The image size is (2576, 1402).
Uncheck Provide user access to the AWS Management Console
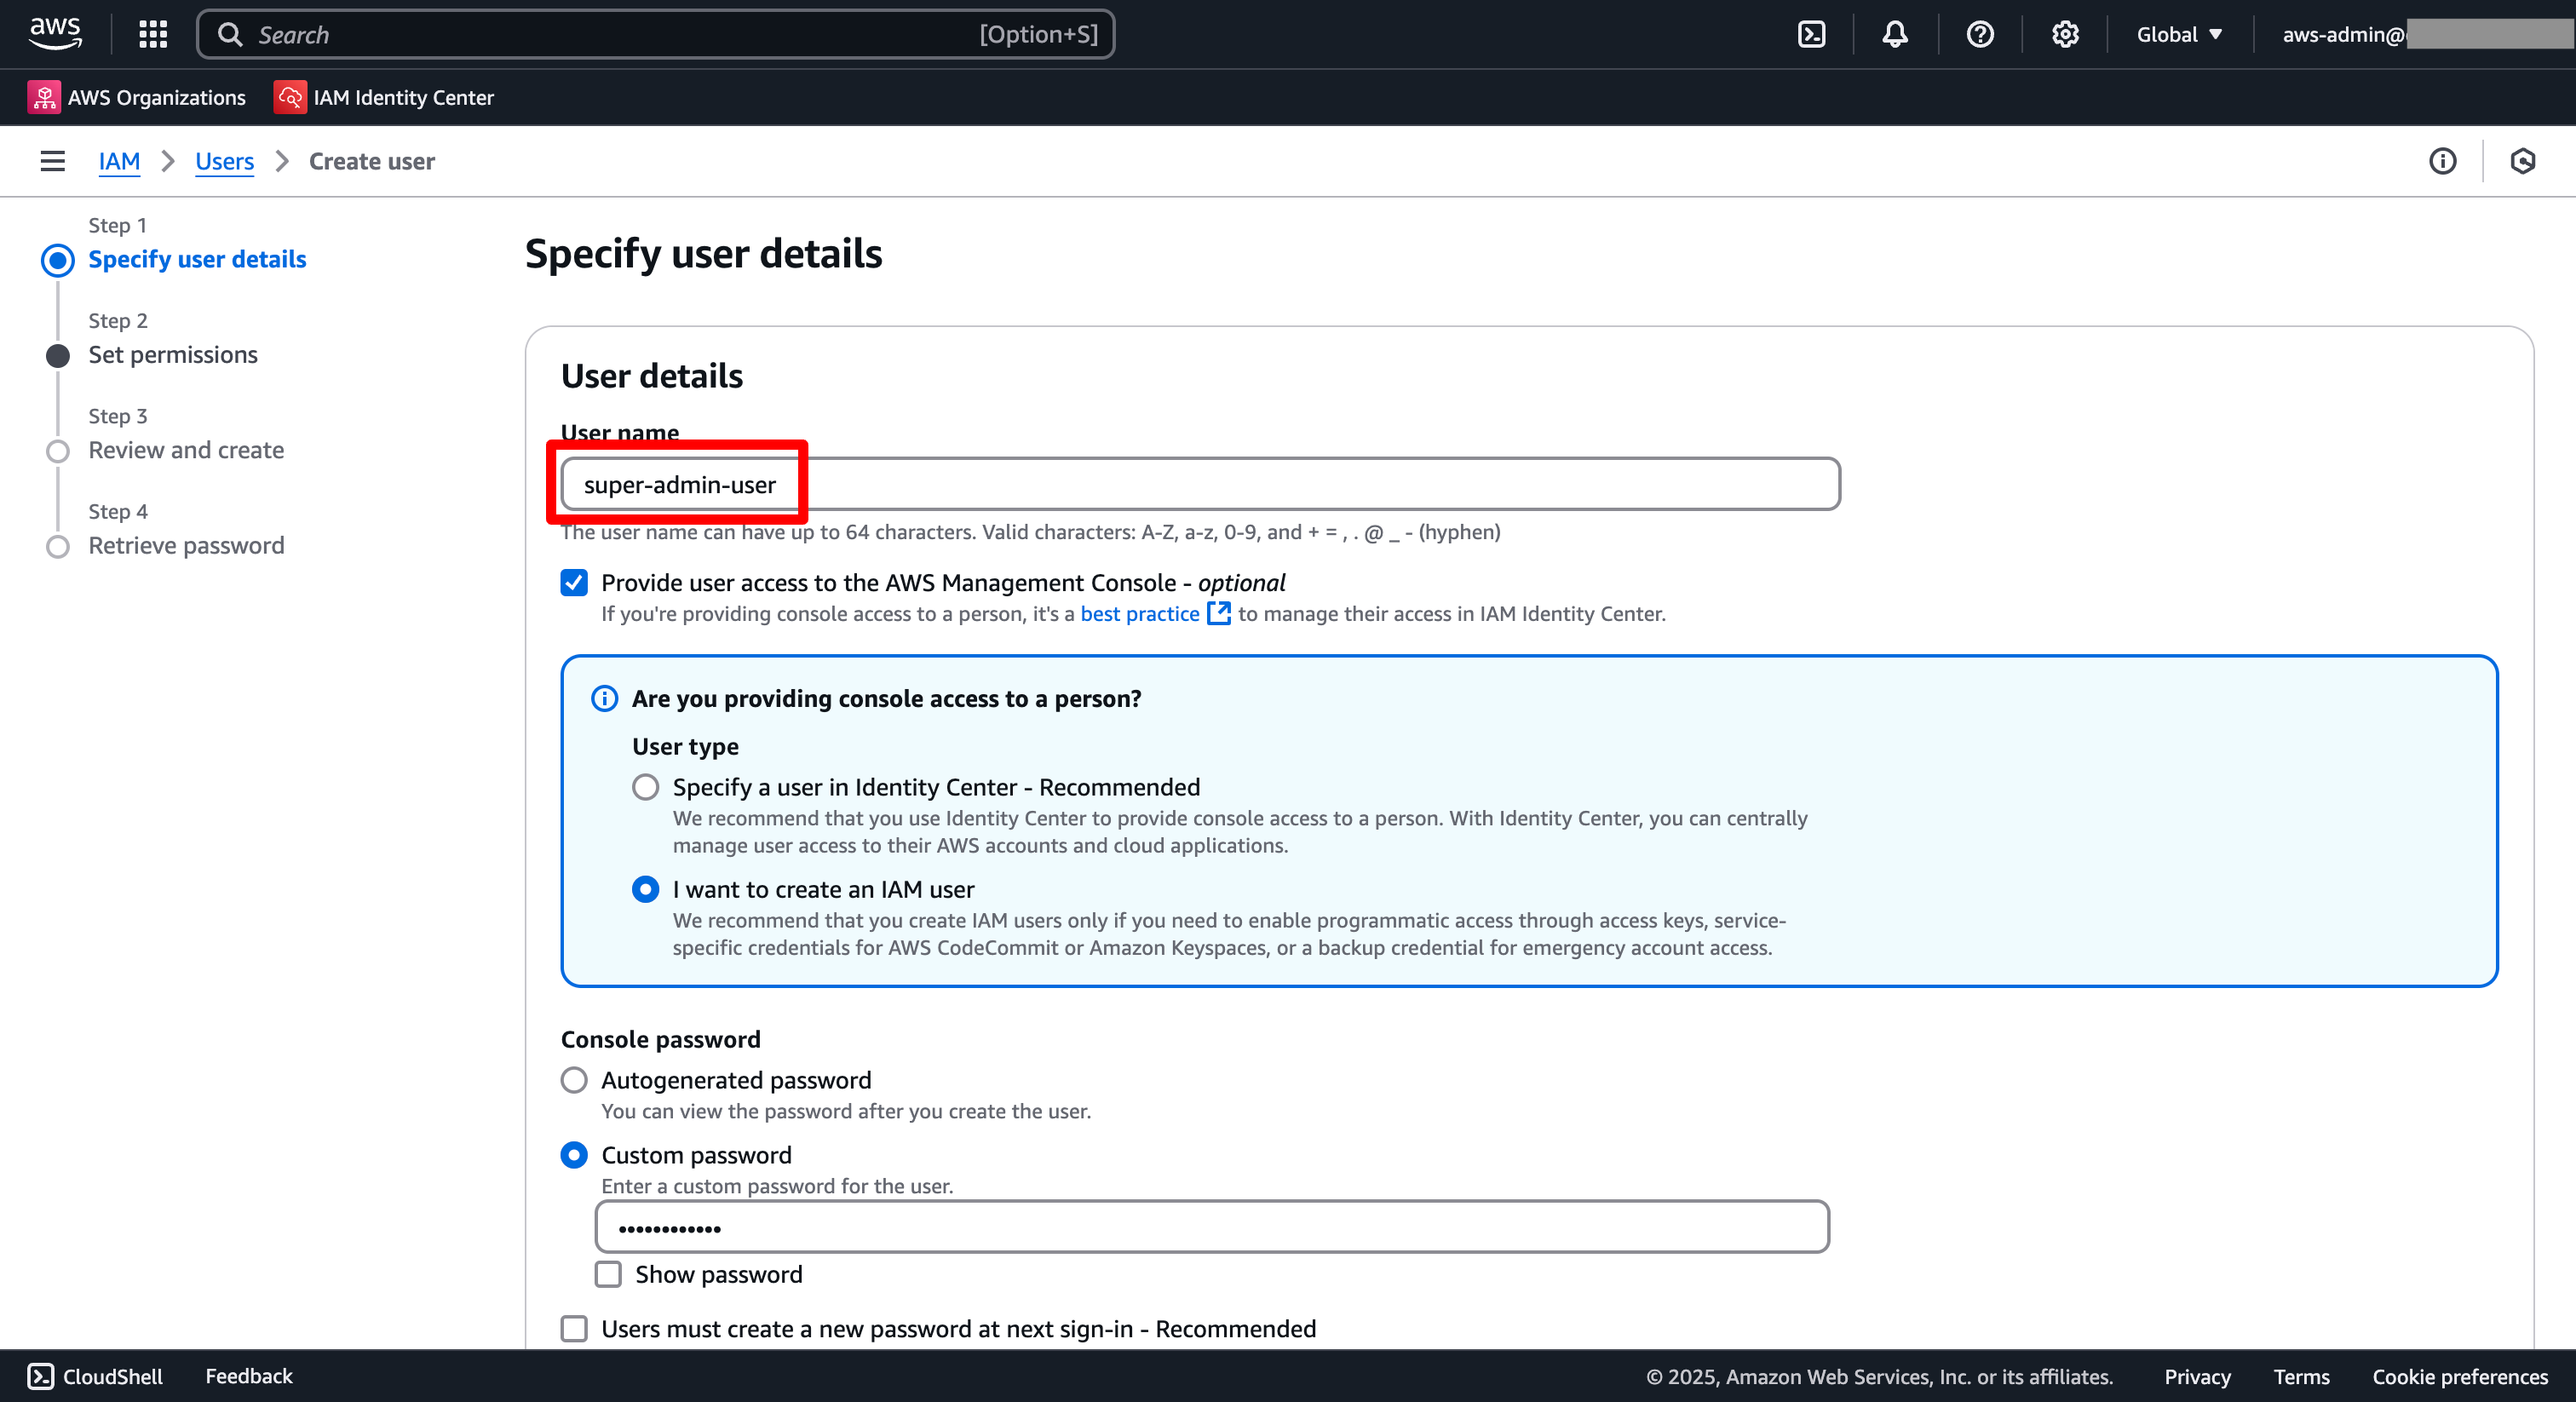click(573, 583)
